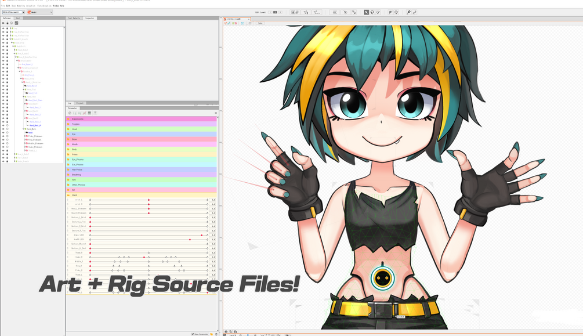583x336 pixels.
Task: Expand the Breathing parameter folder
Action: pyautogui.click(x=68, y=175)
